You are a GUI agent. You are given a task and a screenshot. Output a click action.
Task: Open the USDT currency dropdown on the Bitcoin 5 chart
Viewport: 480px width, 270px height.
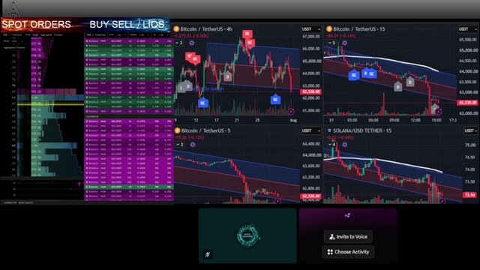point(311,130)
